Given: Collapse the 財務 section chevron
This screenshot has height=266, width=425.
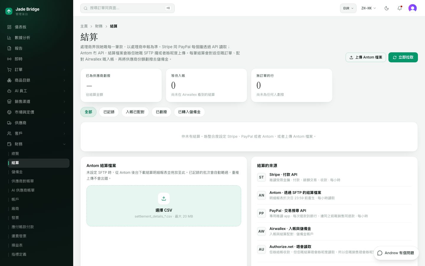Looking at the screenshot, I should click(64, 144).
